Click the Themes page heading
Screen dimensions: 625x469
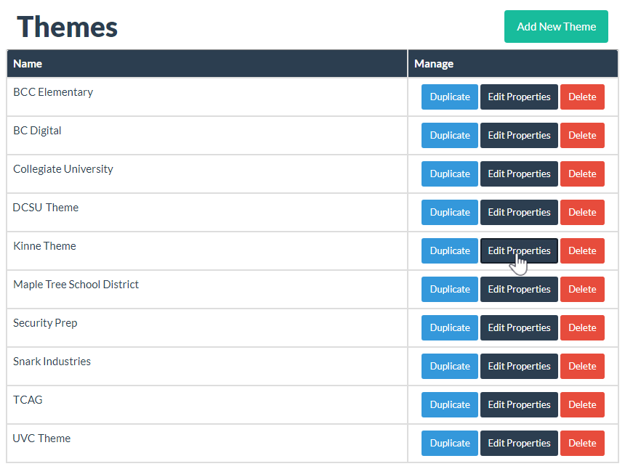pos(67,27)
